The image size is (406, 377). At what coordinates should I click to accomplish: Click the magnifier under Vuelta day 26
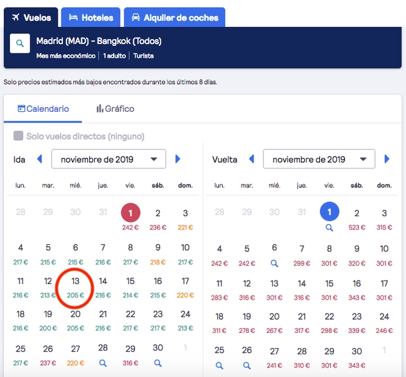pyautogui.click(x=247, y=366)
